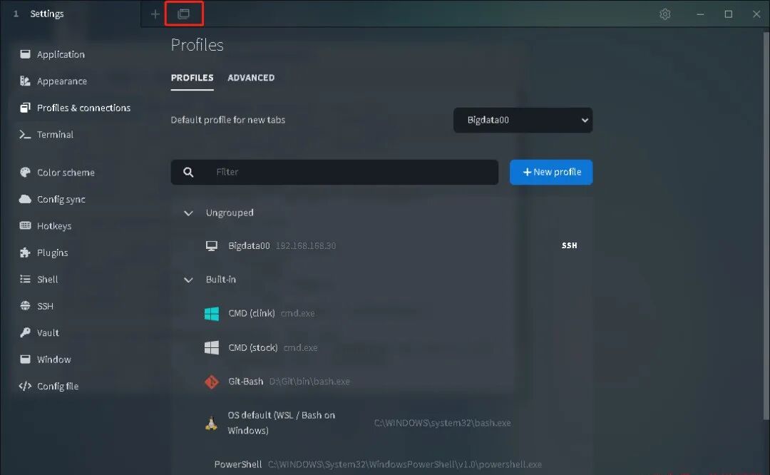The height and width of the screenshot is (475, 770).
Task: Select OS default (WSL / Bash on Windows) profile
Action: click(382, 423)
